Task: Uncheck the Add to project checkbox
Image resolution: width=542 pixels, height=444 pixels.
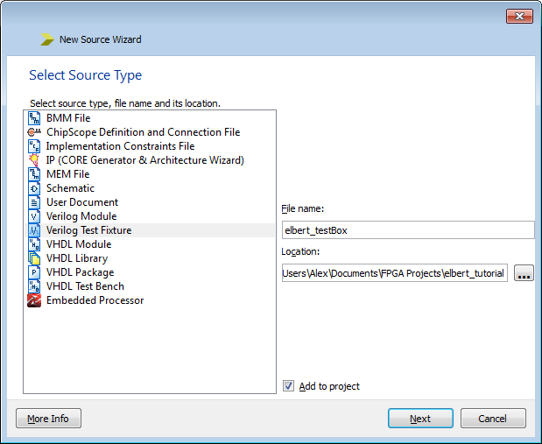Action: click(289, 386)
